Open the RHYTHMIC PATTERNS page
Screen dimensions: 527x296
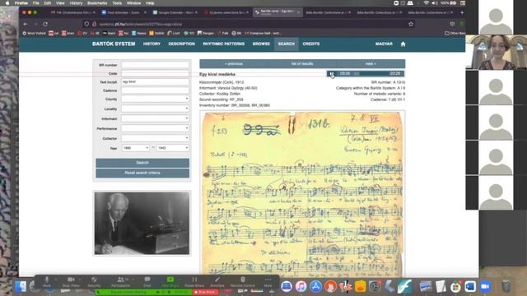[x=223, y=44]
